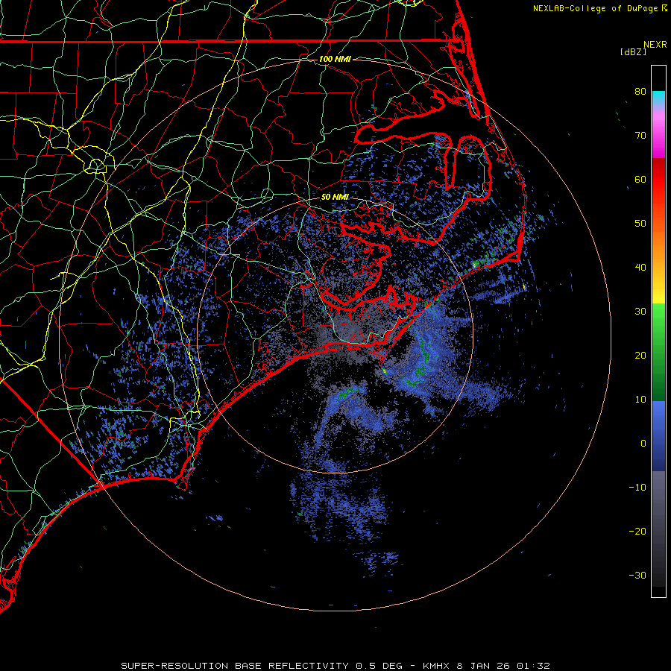Click the Super-Resolution Base Reflectivity title text
The image size is (671, 671).
[x=233, y=666]
